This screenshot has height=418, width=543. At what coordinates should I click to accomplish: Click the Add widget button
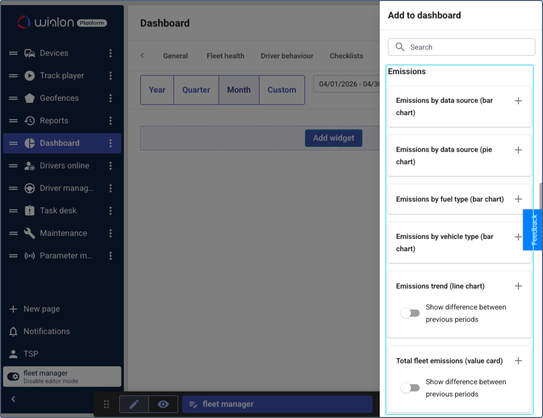(334, 138)
